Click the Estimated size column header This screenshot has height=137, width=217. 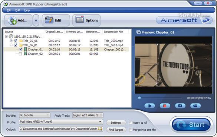point(93,32)
